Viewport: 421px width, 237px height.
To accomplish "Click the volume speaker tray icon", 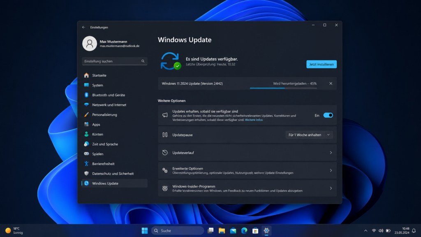I will (381, 230).
